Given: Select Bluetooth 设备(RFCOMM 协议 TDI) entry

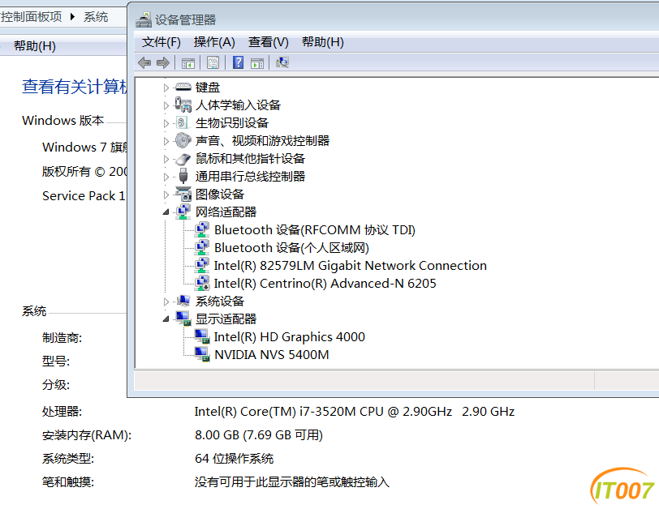Looking at the screenshot, I should pos(315,230).
